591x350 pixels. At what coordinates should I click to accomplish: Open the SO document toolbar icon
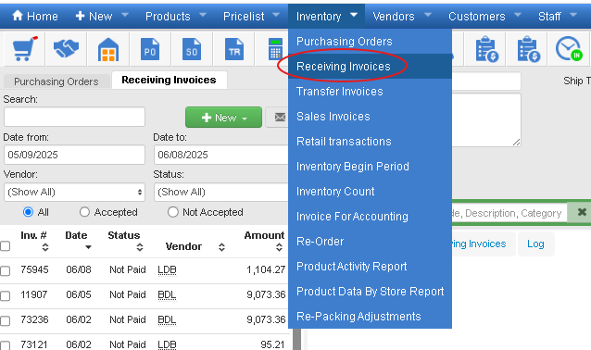[192, 49]
